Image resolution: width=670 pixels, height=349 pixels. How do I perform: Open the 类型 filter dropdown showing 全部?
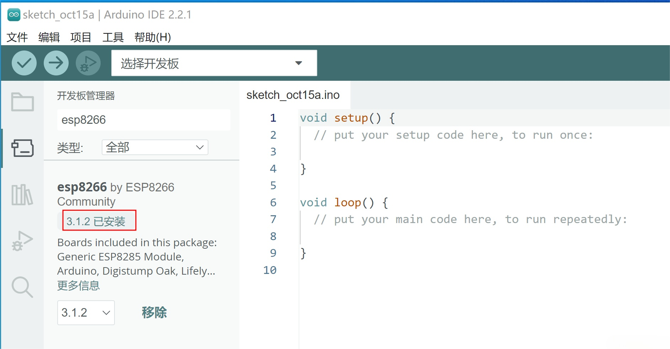(x=155, y=147)
